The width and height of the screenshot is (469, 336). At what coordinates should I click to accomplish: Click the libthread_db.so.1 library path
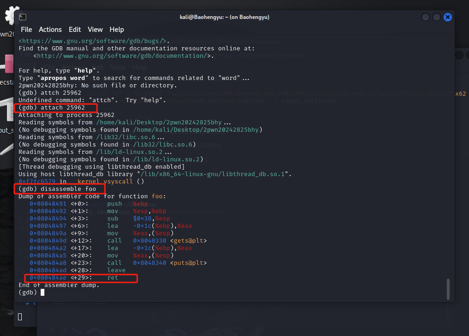click(x=213, y=174)
